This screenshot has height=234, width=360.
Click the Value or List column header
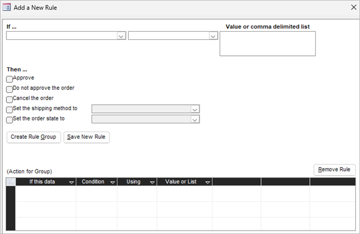pos(181,182)
